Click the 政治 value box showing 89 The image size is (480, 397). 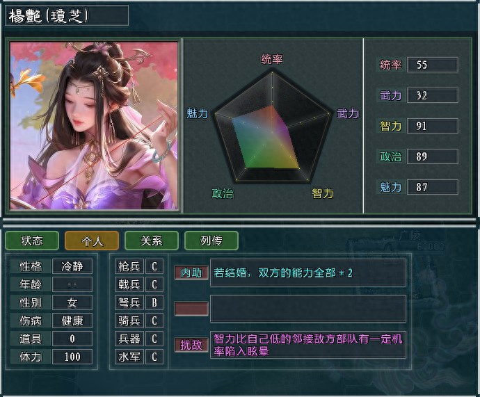[432, 156]
